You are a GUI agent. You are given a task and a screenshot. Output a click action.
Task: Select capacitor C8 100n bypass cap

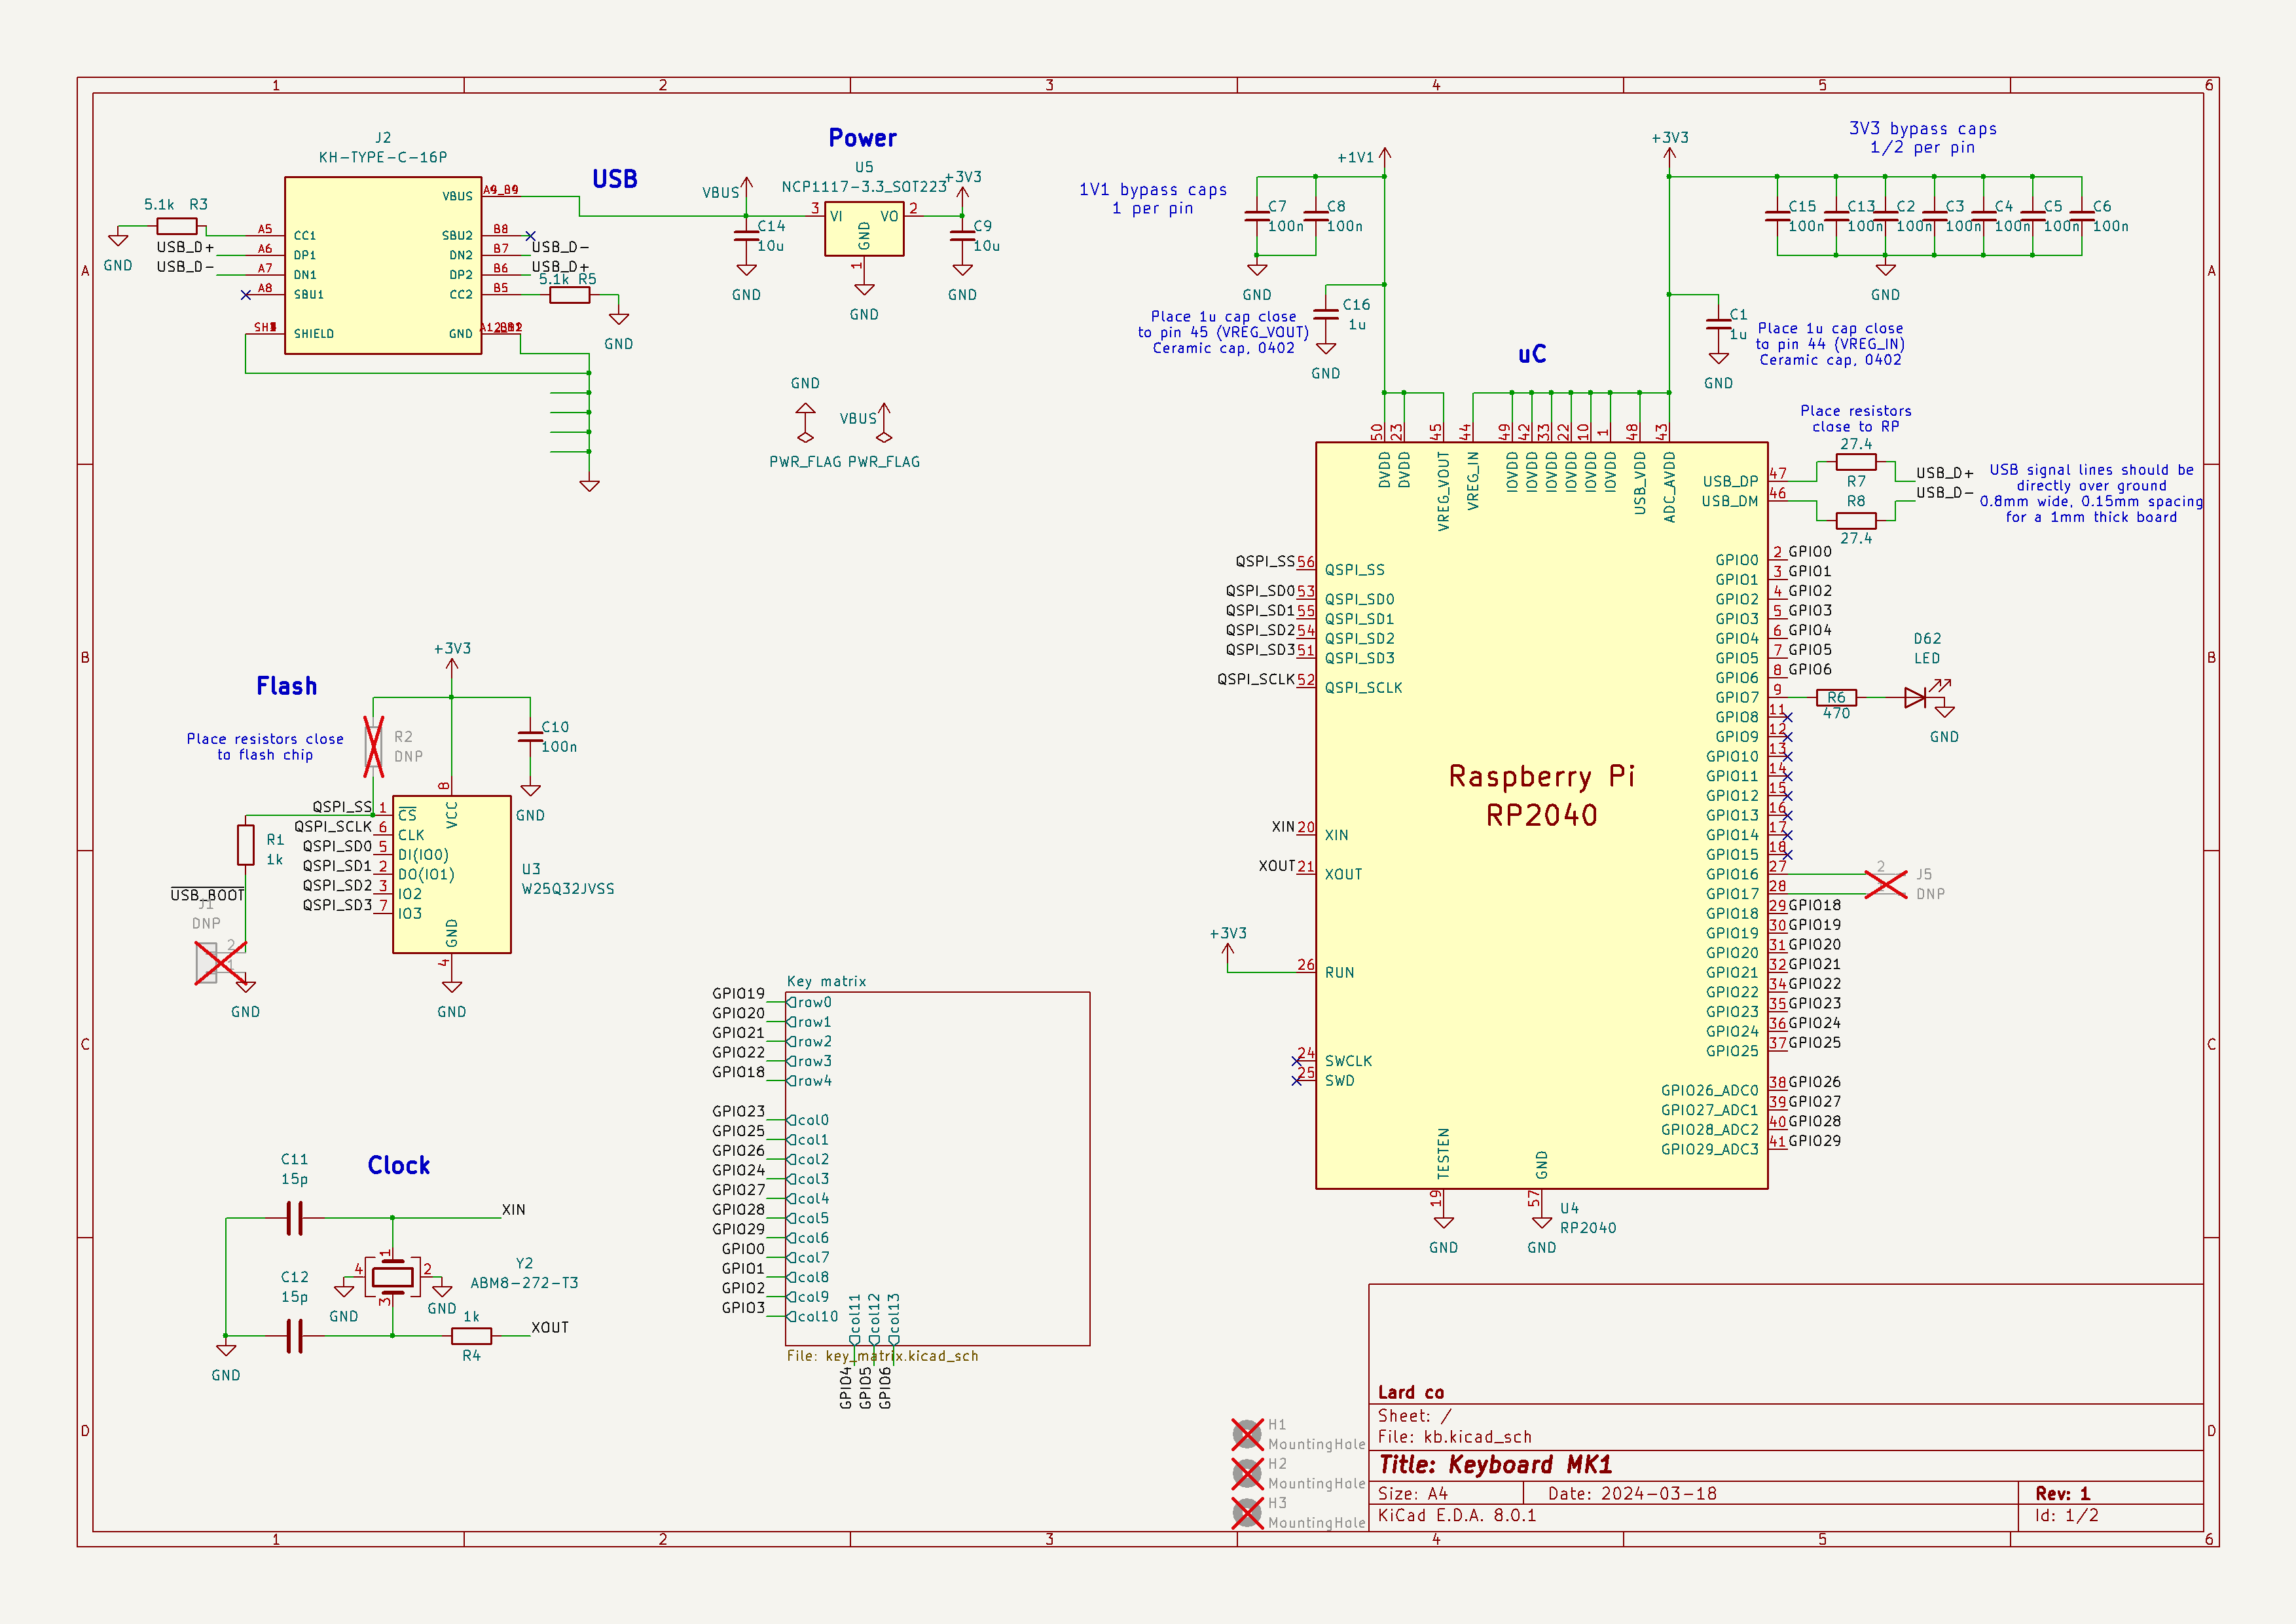[1316, 216]
